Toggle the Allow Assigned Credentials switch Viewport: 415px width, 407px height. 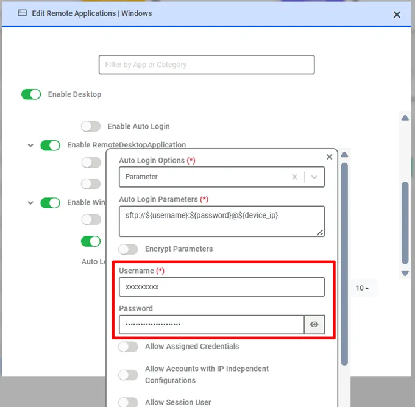click(x=128, y=347)
